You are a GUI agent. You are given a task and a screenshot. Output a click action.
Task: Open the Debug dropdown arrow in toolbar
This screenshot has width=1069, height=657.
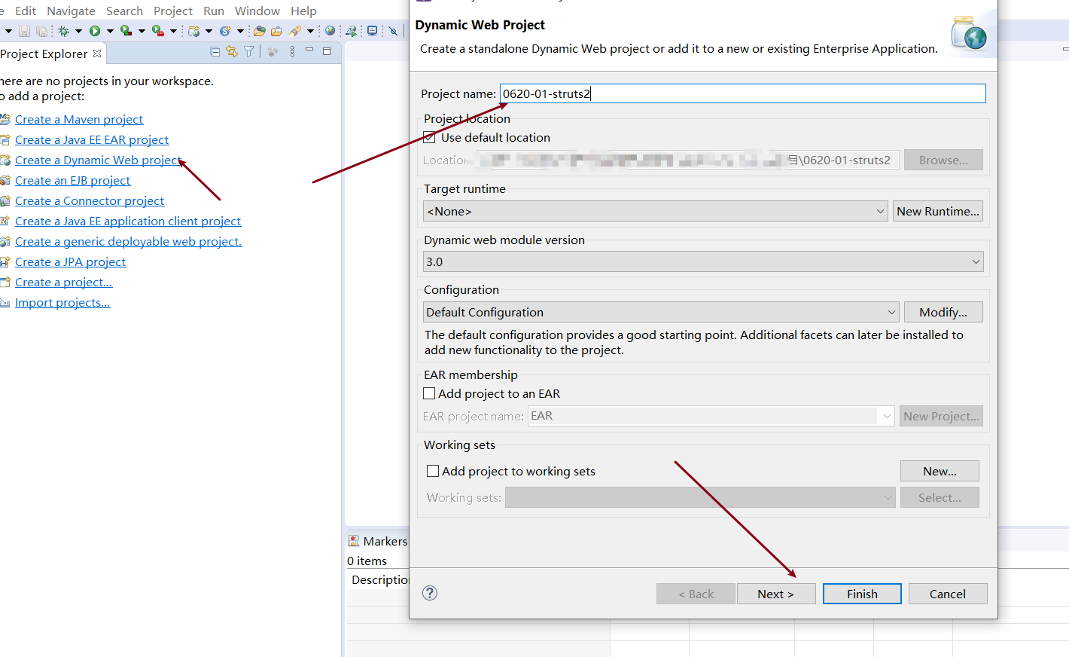tap(78, 31)
